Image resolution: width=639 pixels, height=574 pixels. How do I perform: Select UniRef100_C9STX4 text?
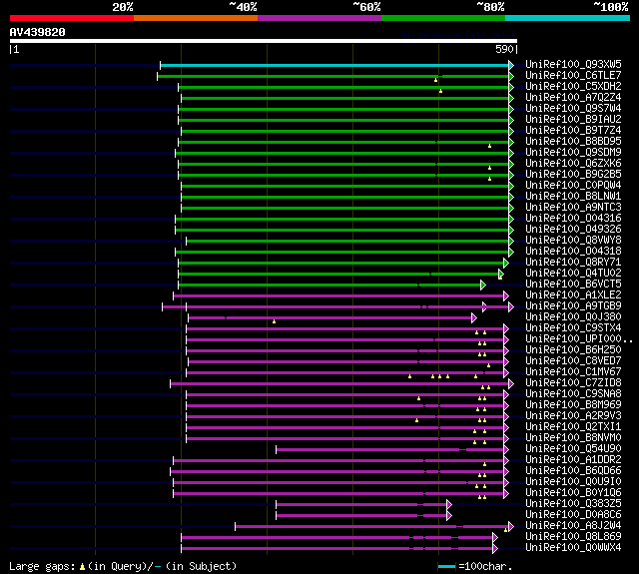tap(573, 328)
